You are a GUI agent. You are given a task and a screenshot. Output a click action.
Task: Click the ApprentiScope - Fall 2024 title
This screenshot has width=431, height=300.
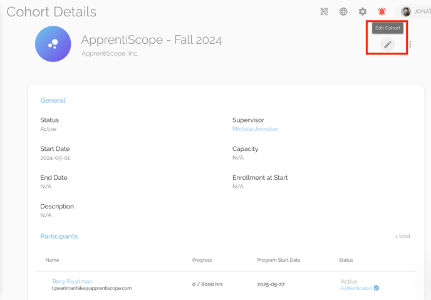[x=151, y=40]
